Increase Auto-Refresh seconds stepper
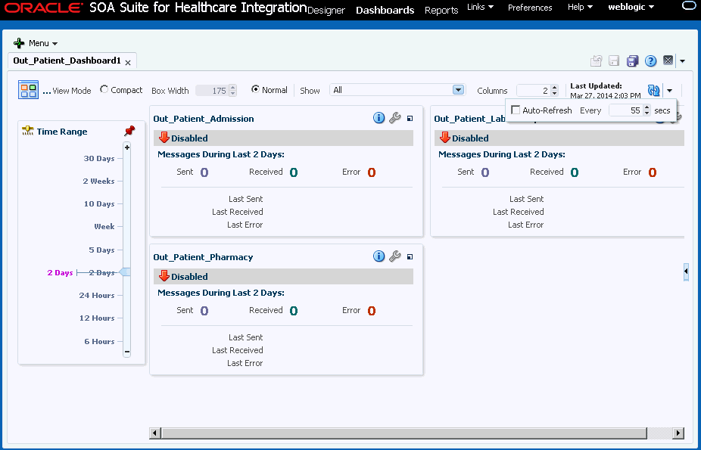This screenshot has width=701, height=450. [647, 107]
